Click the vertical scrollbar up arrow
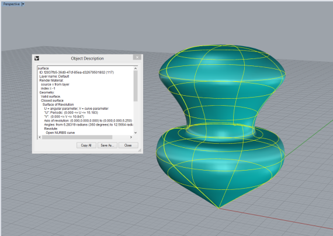The image size is (333, 236). (136, 68)
